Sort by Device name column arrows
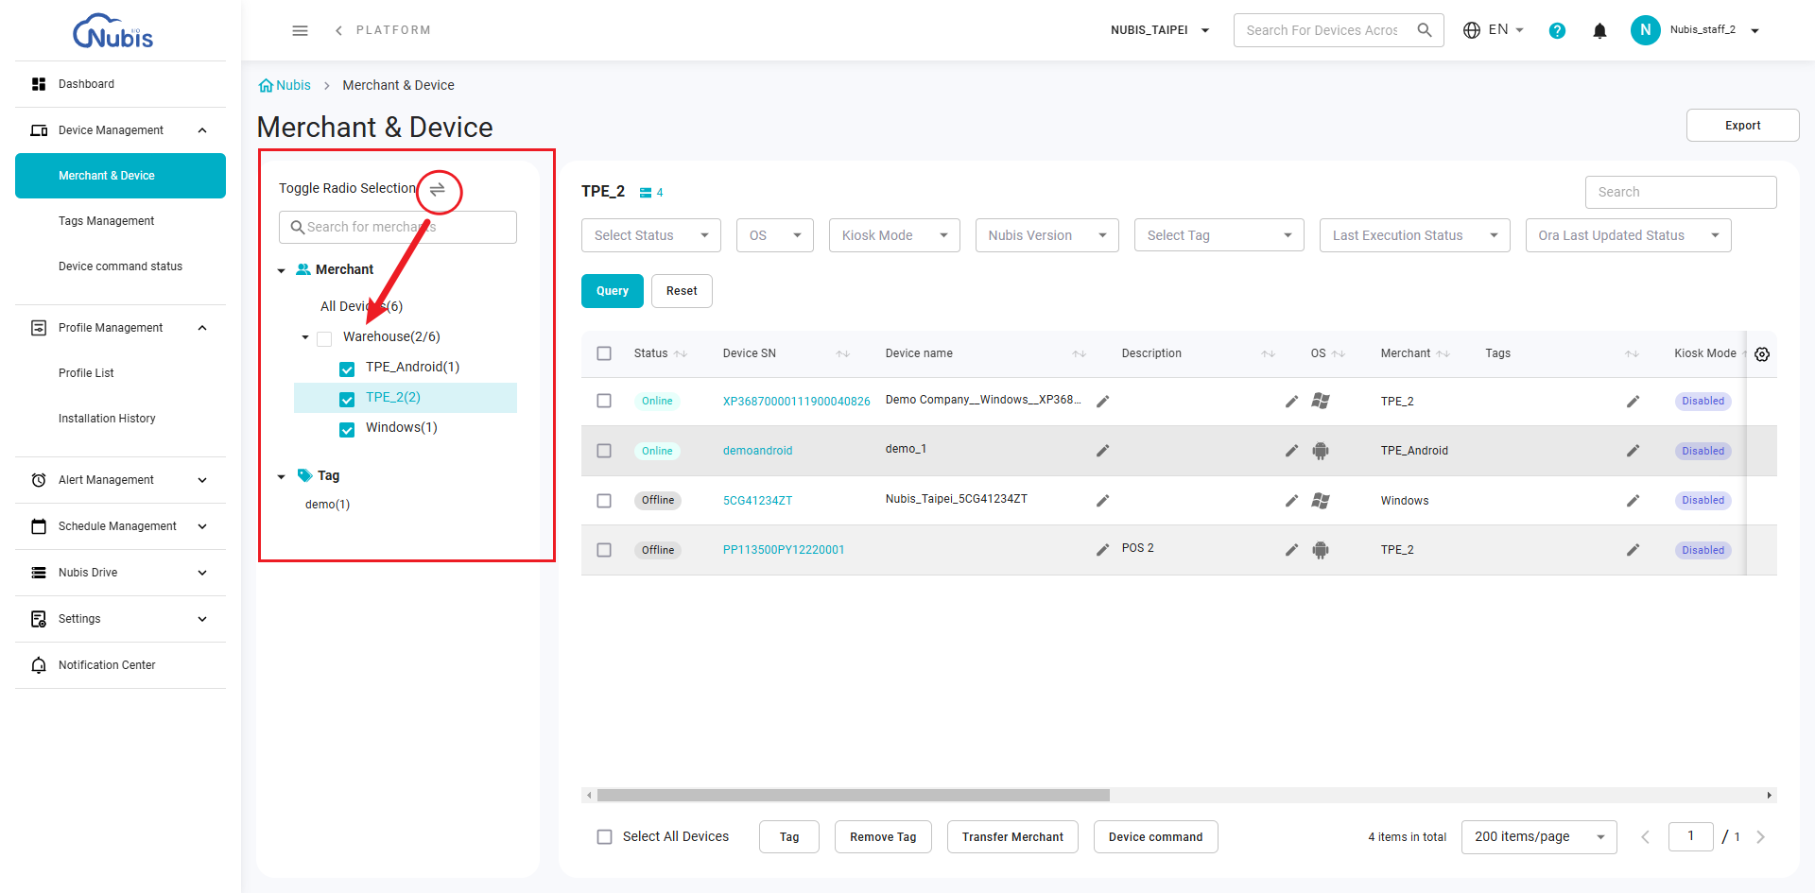Image resolution: width=1815 pixels, height=893 pixels. pyautogui.click(x=1080, y=353)
